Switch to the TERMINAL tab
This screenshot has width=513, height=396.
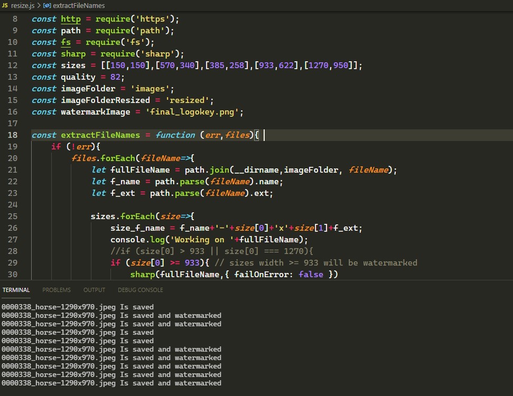coord(16,290)
